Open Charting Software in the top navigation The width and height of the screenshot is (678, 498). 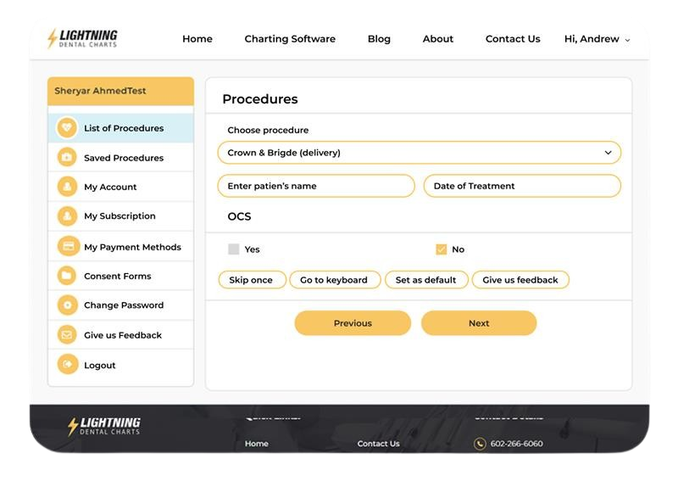click(290, 39)
